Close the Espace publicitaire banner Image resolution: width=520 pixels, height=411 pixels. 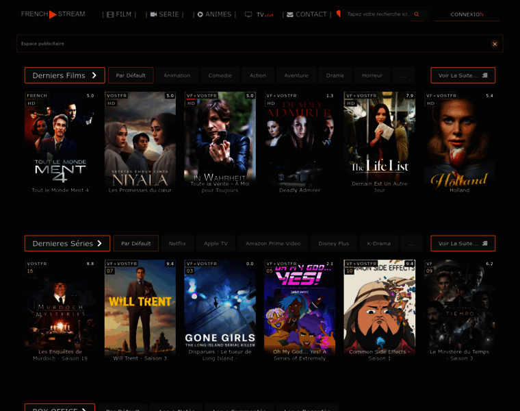pos(495,44)
